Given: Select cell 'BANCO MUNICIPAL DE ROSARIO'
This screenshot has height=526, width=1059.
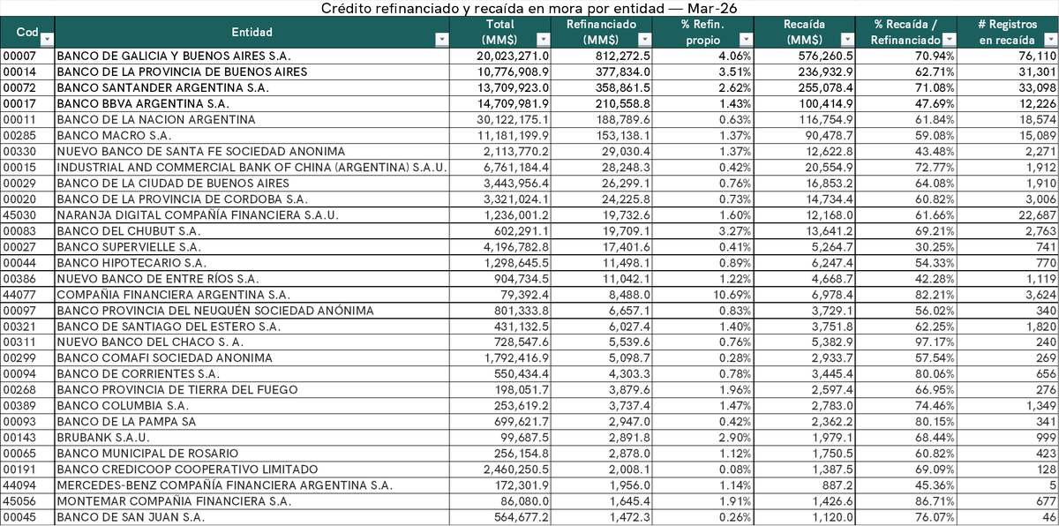Looking at the screenshot, I should point(252,454).
